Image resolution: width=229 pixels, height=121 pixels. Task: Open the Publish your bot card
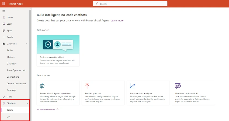tap(103, 93)
